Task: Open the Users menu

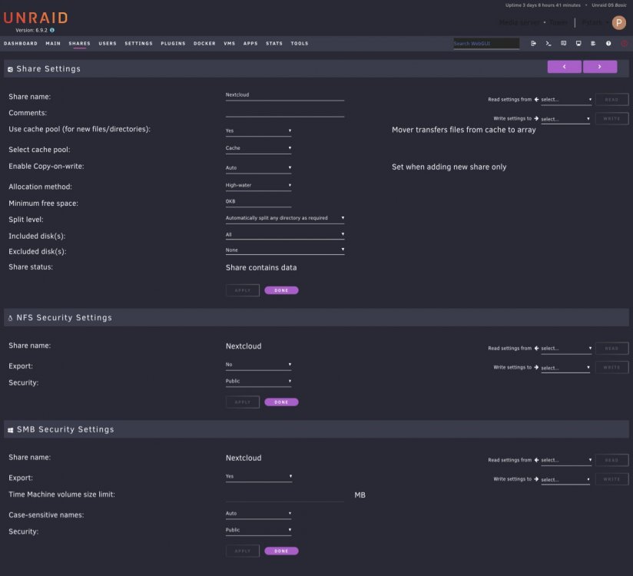Action: click(108, 43)
